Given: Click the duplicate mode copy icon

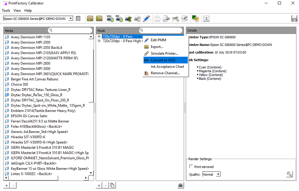Looking at the screenshot, I should [112, 185].
